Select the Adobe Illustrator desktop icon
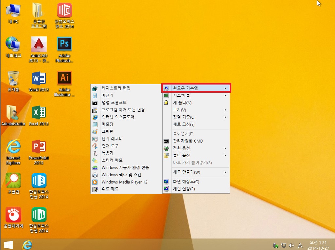This screenshot has height=250, width=335. [64, 84]
